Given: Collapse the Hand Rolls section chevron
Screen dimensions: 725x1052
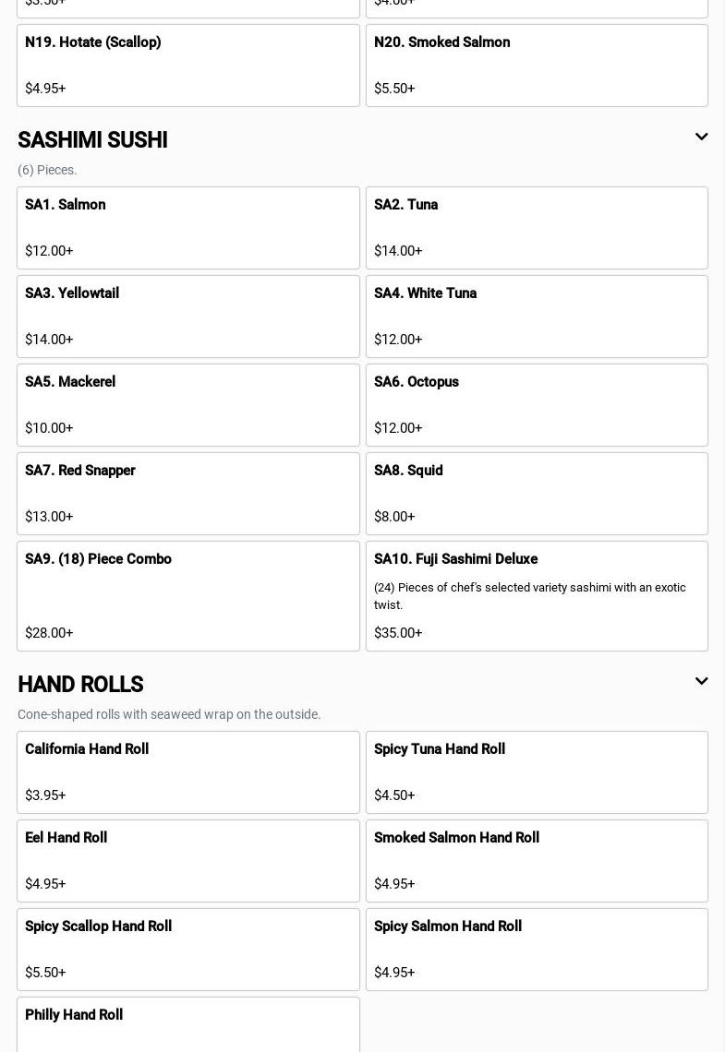Looking at the screenshot, I should tap(701, 682).
